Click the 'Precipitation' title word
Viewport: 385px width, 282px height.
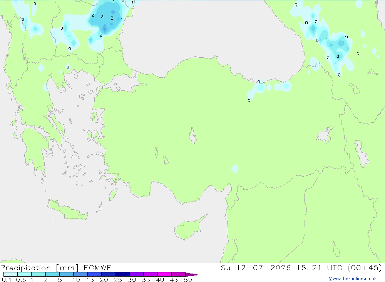tap(25, 268)
